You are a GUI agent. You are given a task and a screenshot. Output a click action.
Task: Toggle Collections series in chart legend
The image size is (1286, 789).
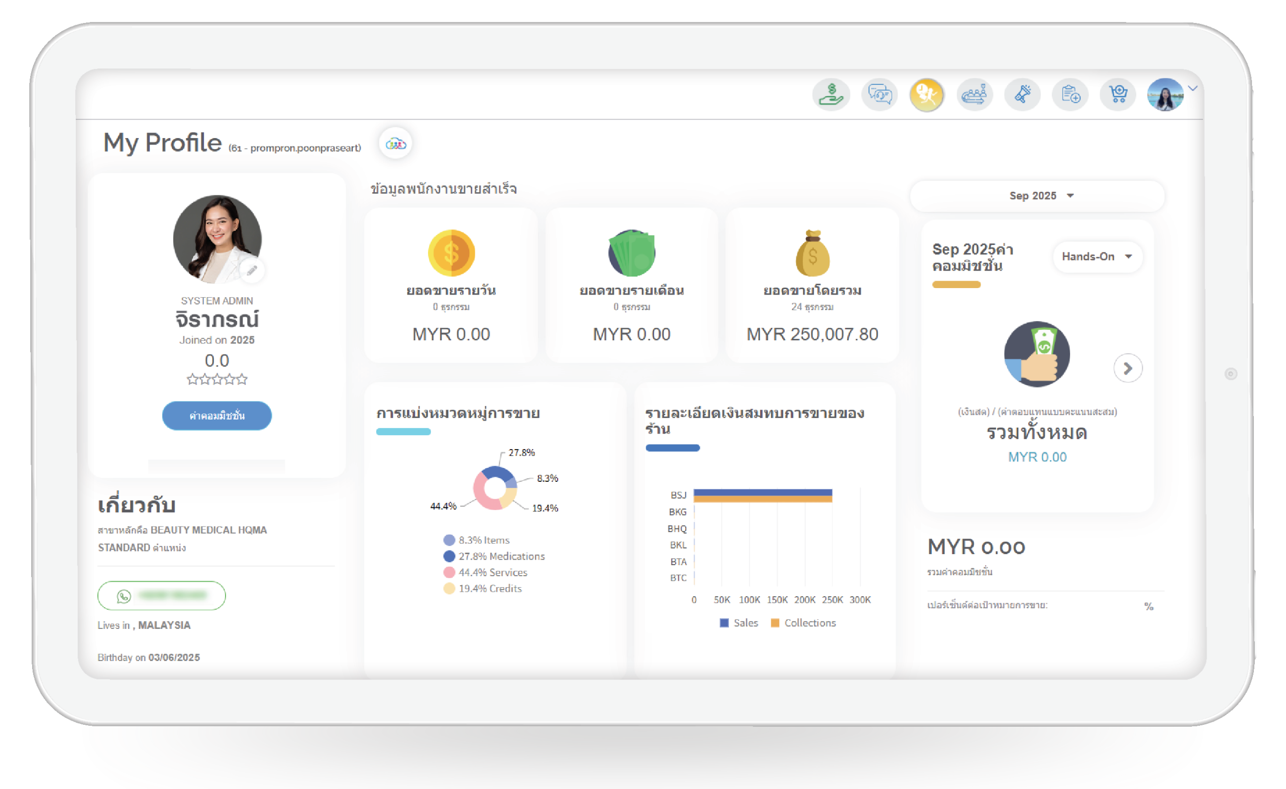click(x=804, y=623)
